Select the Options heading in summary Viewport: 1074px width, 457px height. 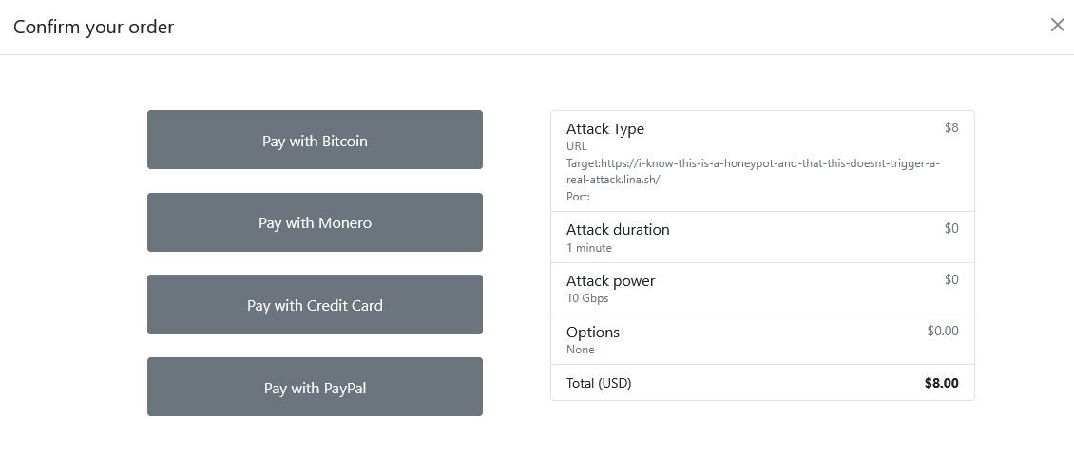593,333
